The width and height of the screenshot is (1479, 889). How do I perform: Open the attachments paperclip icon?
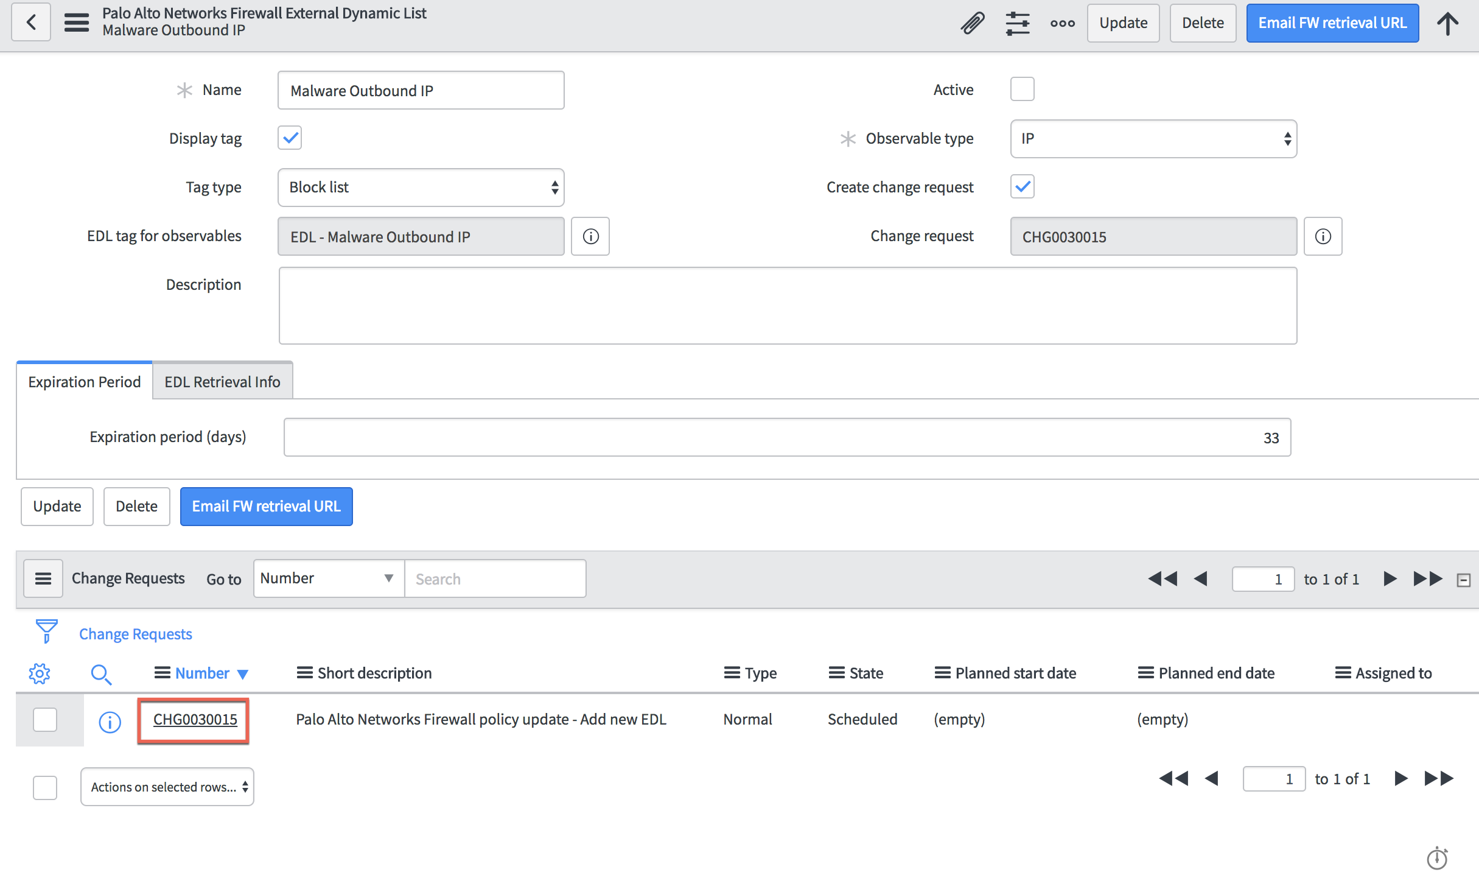973,23
